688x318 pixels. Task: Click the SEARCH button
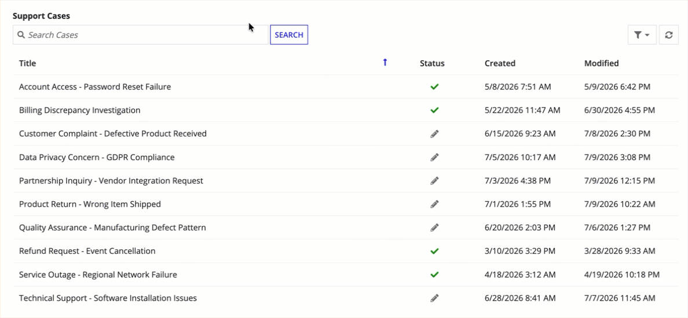point(289,35)
